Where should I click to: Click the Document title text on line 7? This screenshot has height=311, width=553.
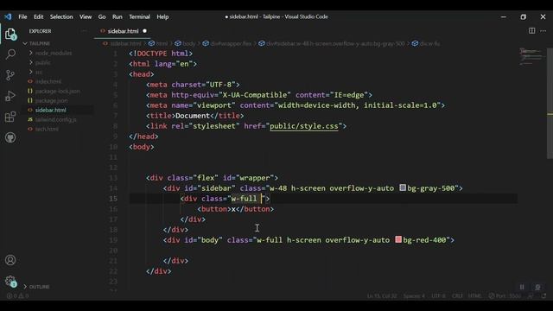192,116
